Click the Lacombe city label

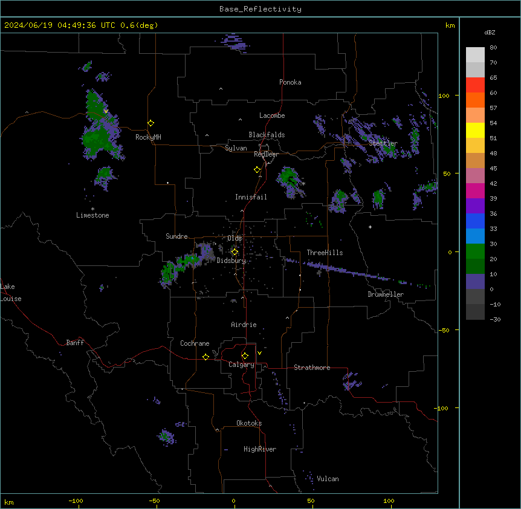point(272,115)
